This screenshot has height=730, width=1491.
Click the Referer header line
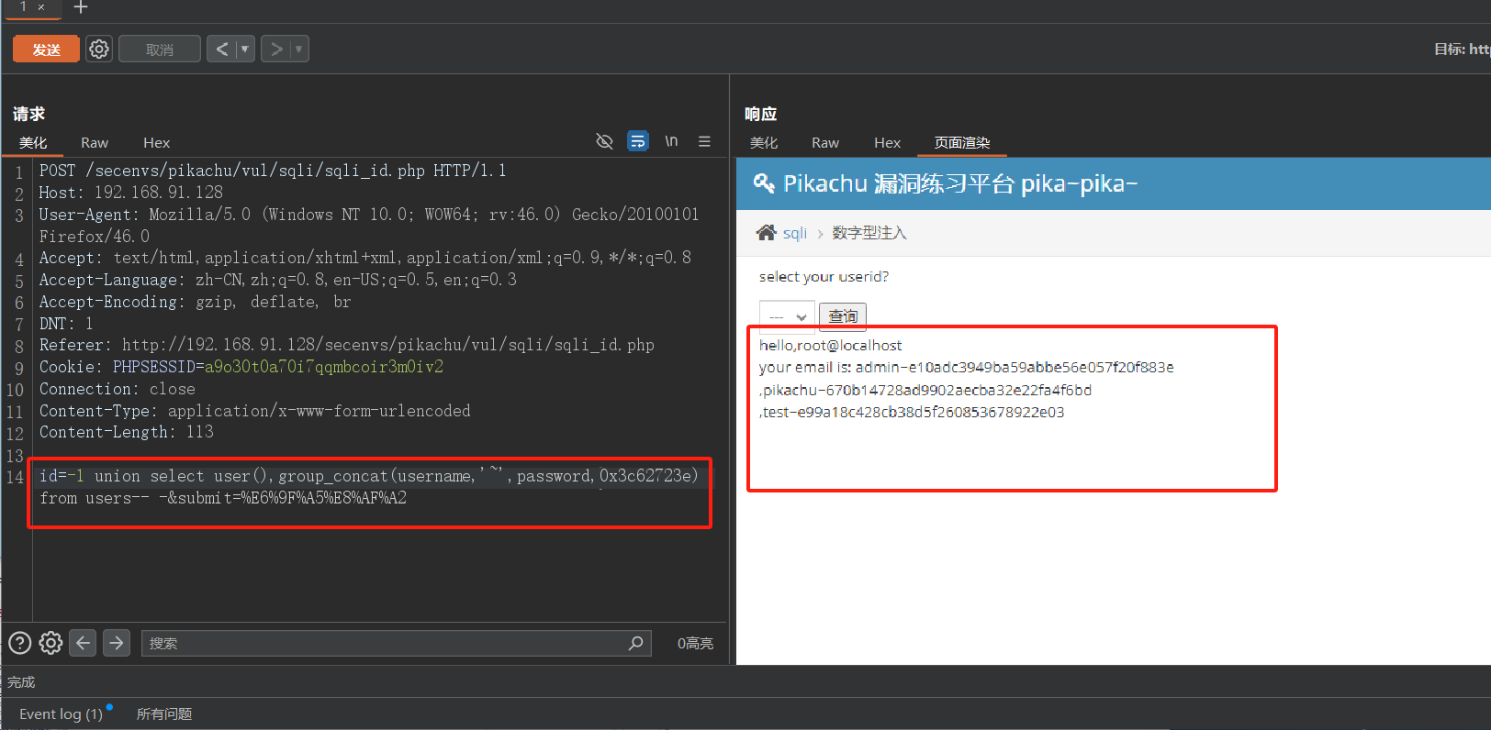(x=347, y=345)
